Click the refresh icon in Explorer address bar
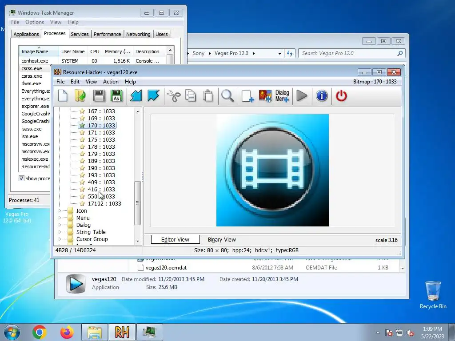The height and width of the screenshot is (341, 455). (290, 53)
